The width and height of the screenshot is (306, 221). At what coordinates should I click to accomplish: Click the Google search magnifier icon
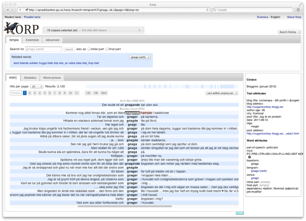click(x=215, y=10)
